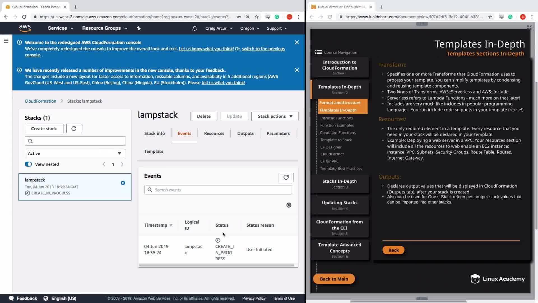Click the notifications bell icon
This screenshot has width=538, height=303.
click(x=194, y=28)
